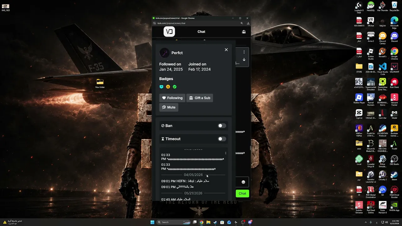Select the Google Chrome desktop shortcut
402x226 pixels.
click(394, 54)
